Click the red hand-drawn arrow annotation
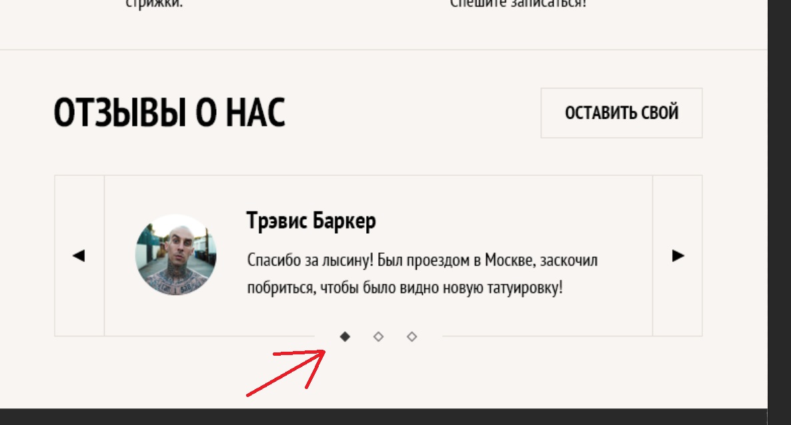 pos(287,373)
